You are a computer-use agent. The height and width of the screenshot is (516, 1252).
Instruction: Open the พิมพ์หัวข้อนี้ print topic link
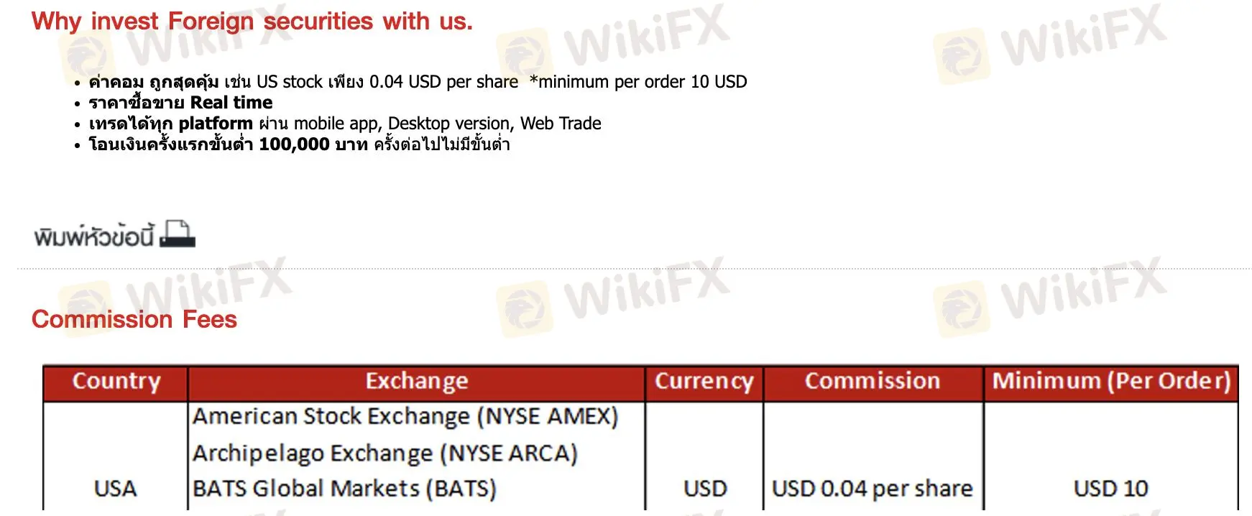pyautogui.click(x=94, y=236)
